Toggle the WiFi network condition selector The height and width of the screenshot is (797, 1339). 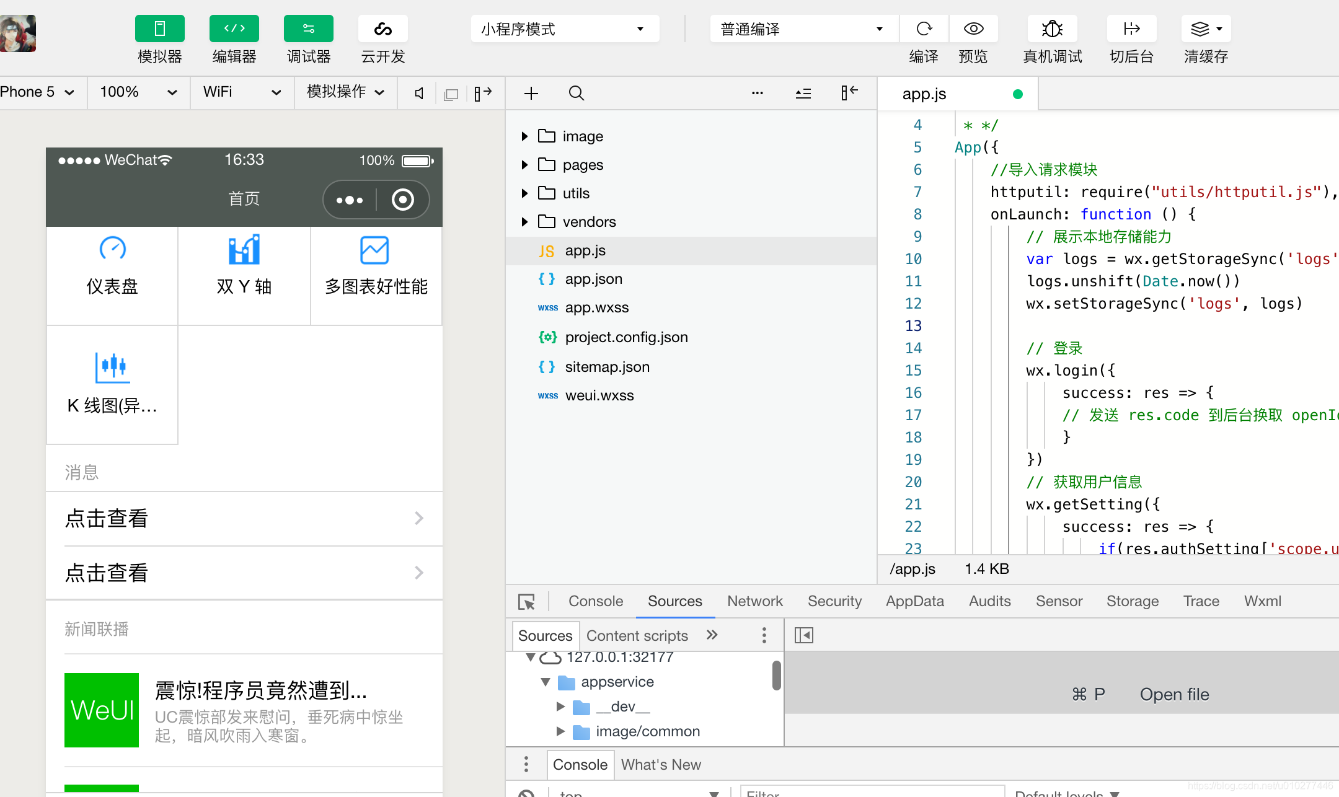pos(240,91)
